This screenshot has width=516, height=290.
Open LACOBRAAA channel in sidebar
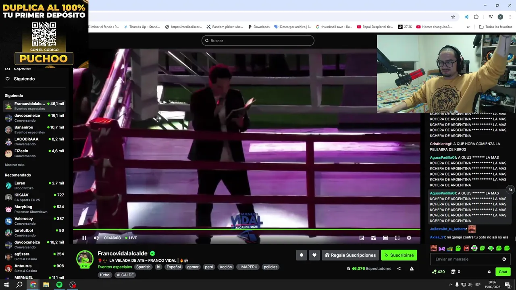[x=35, y=141]
